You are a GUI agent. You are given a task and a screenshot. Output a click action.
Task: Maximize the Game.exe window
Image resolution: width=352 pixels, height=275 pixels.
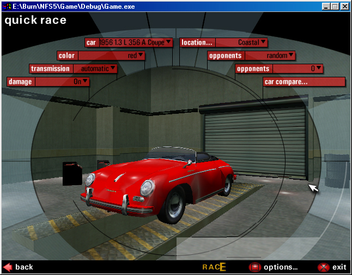[335, 7]
